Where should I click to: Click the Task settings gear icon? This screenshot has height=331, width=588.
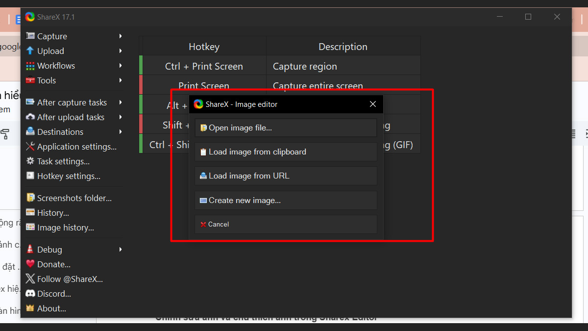30,161
